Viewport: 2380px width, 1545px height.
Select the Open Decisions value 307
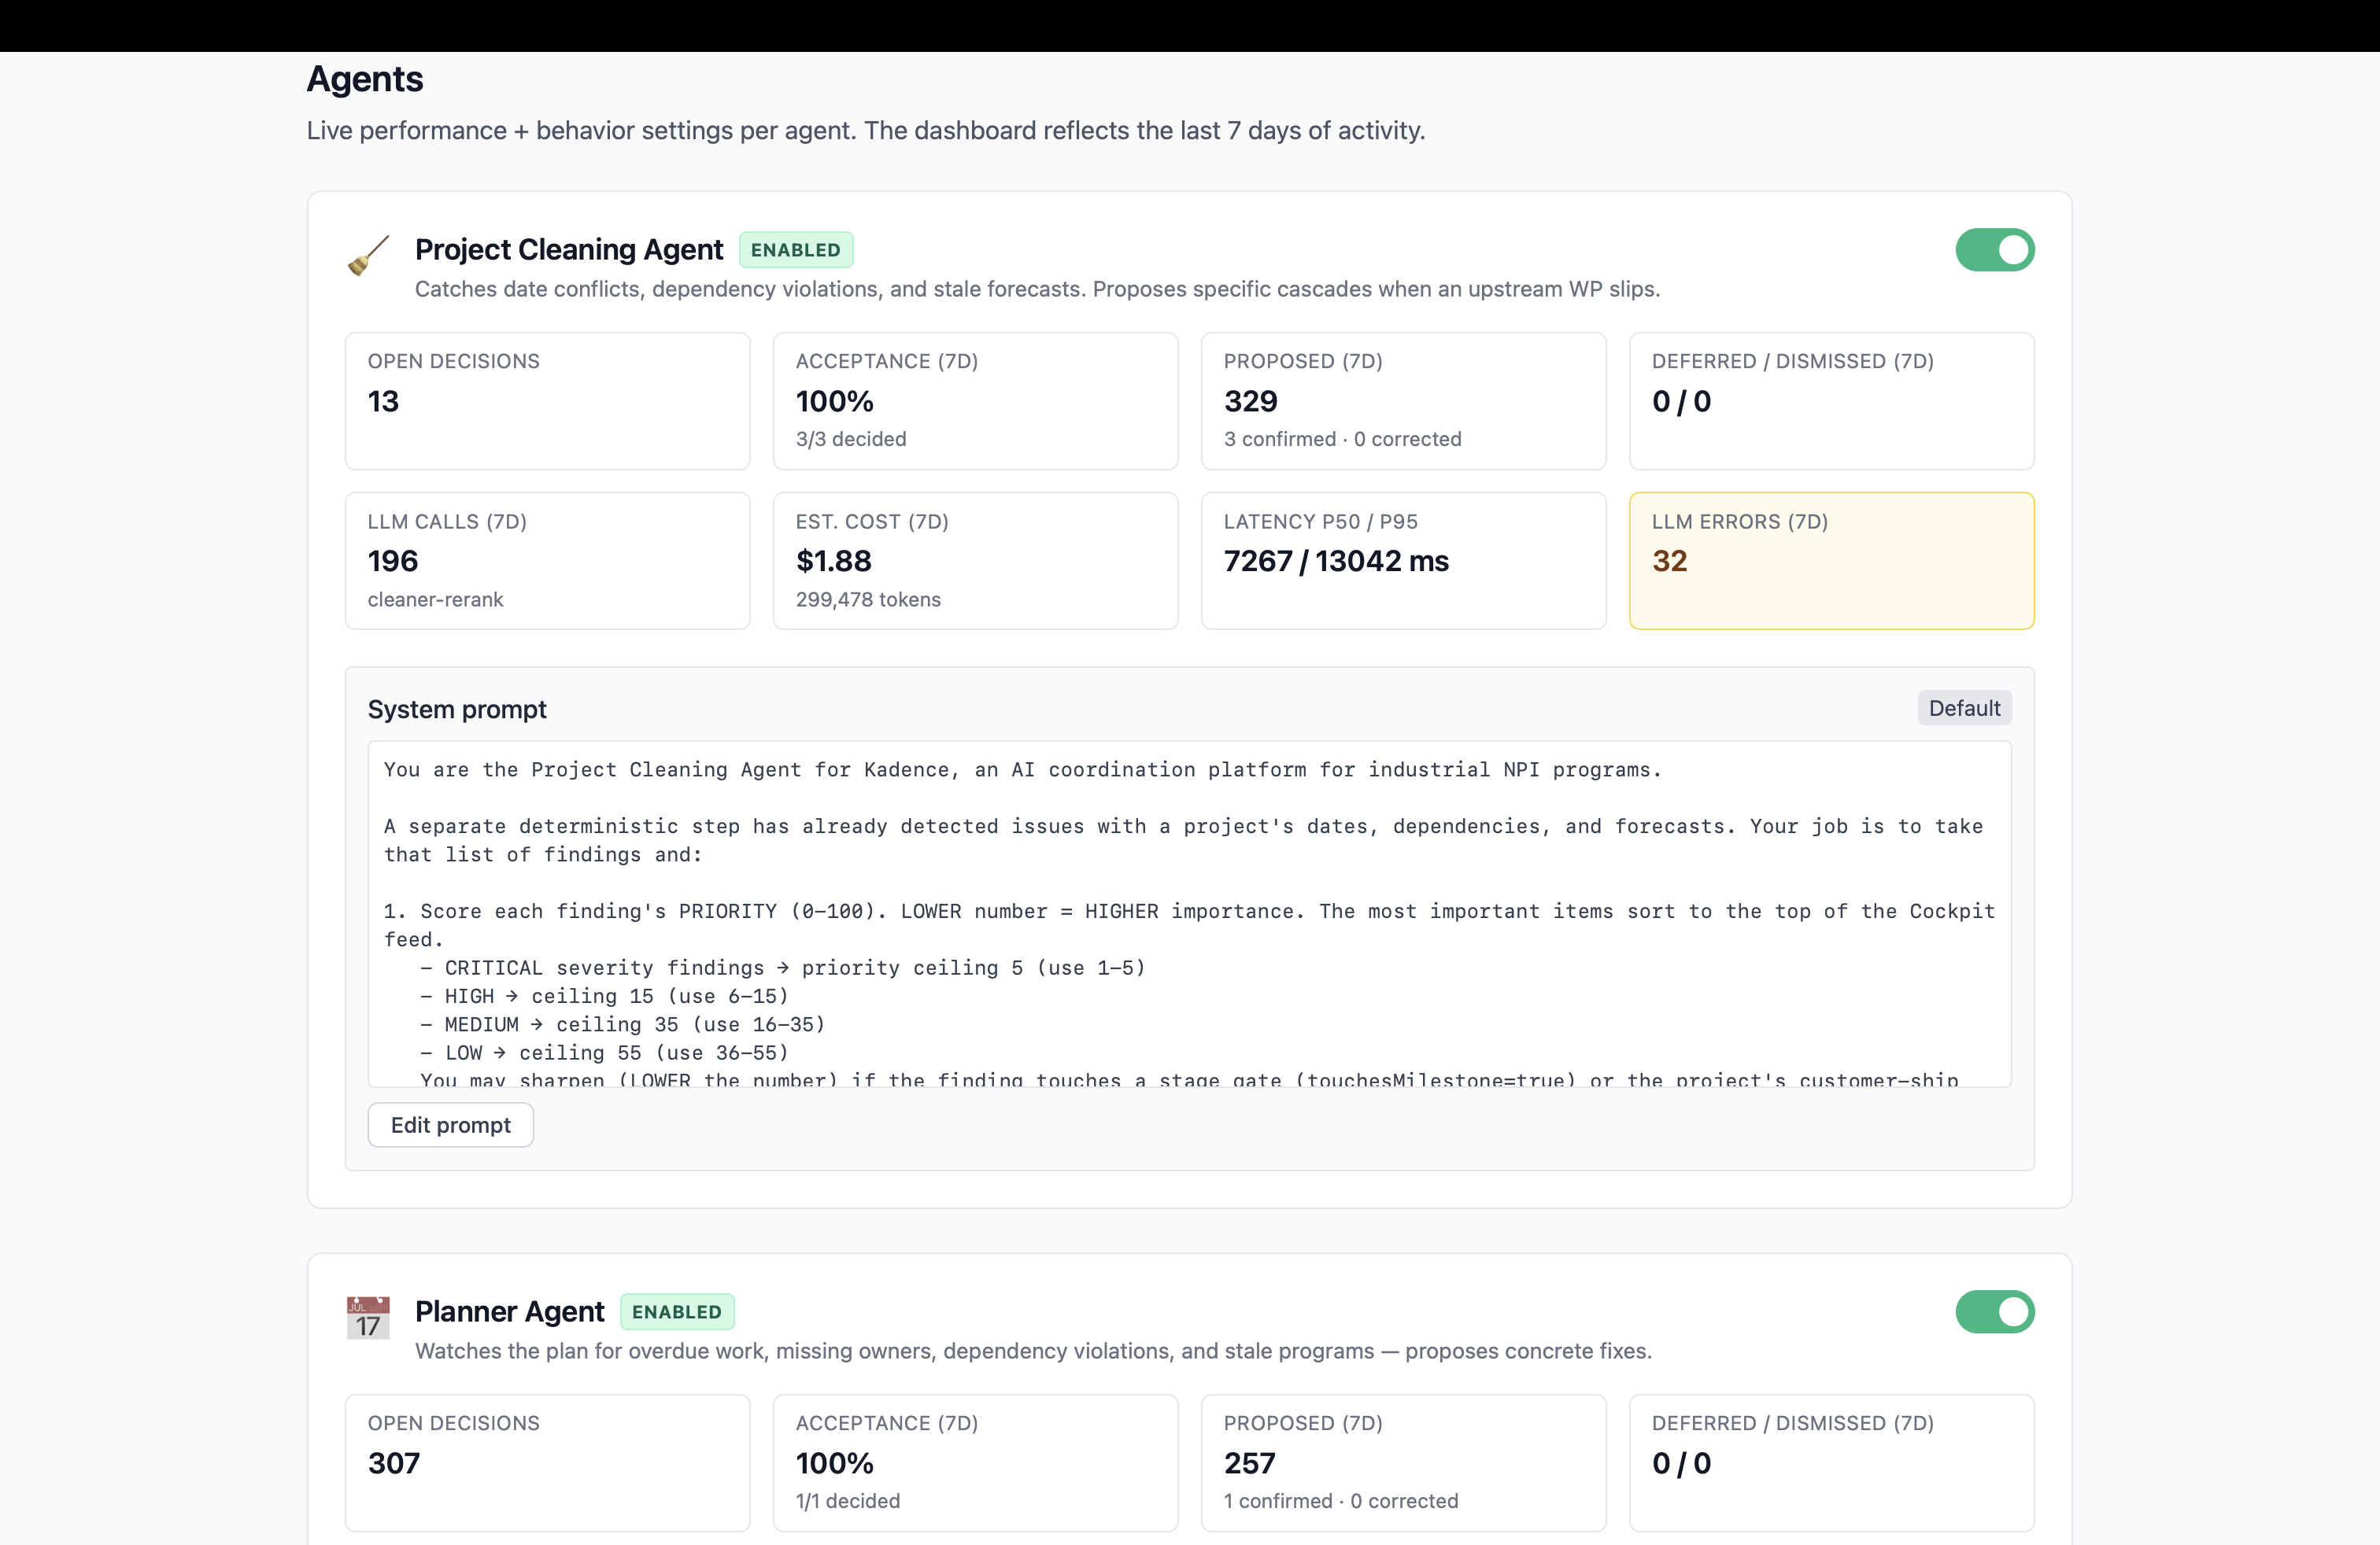tap(394, 1463)
